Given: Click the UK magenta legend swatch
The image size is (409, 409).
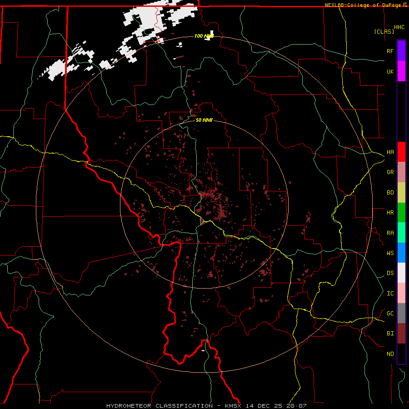Looking at the screenshot, I should 401,71.
